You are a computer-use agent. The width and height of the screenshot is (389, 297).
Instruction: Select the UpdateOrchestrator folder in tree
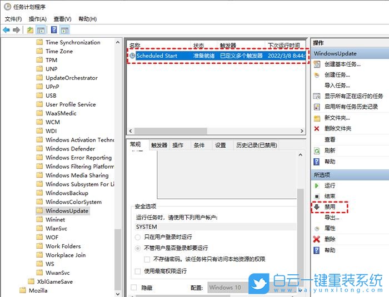pyautogui.click(x=72, y=78)
